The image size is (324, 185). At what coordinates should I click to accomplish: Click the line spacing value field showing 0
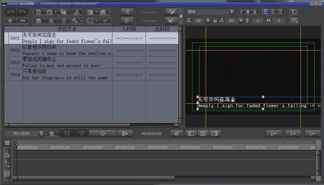258,20
